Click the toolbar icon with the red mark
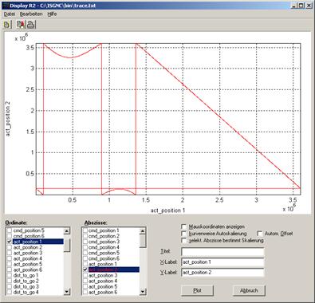 click(21, 25)
